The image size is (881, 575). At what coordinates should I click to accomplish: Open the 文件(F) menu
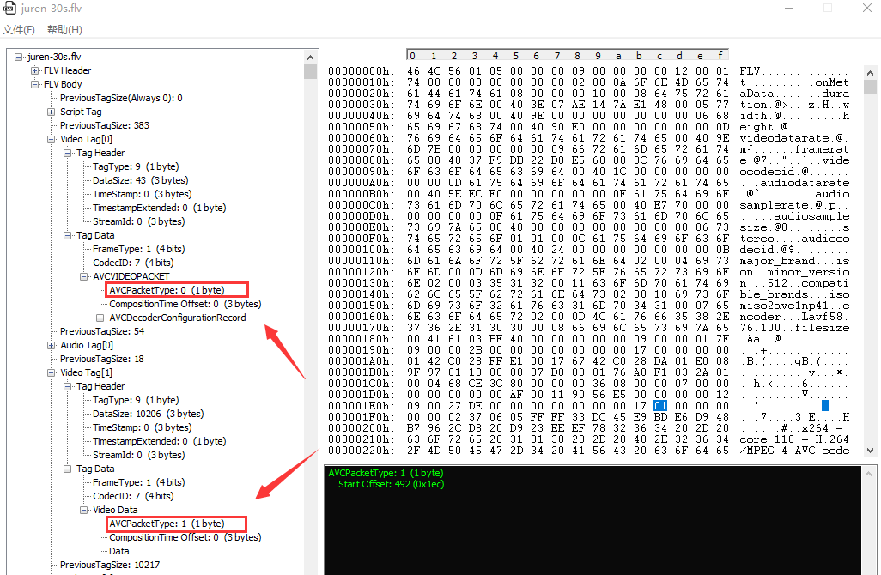tap(19, 30)
